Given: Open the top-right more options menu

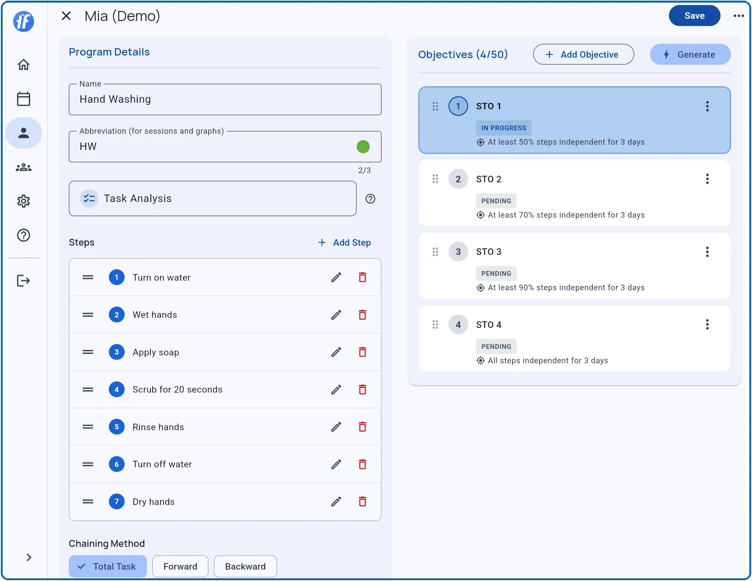Looking at the screenshot, I should coord(738,16).
